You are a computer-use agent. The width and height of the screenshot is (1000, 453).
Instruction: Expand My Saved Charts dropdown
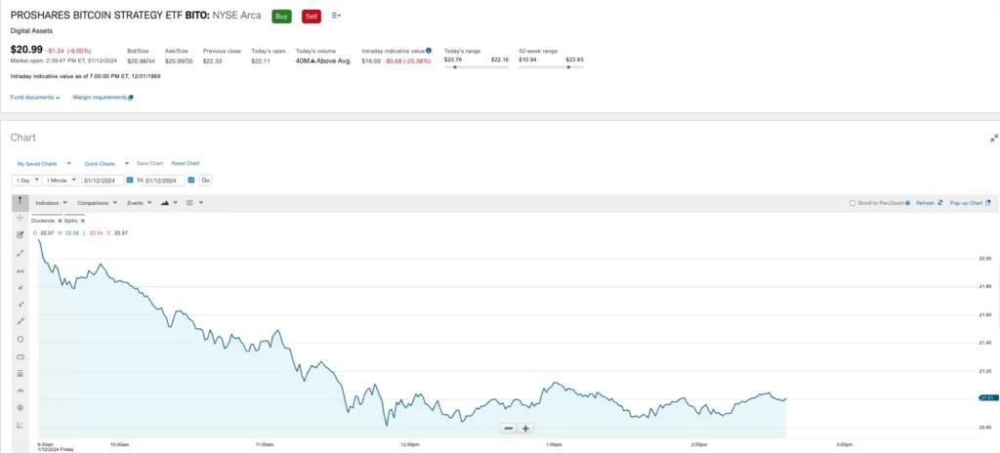tap(44, 164)
